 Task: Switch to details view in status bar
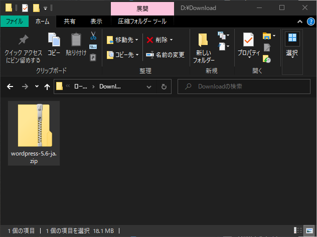298,230
